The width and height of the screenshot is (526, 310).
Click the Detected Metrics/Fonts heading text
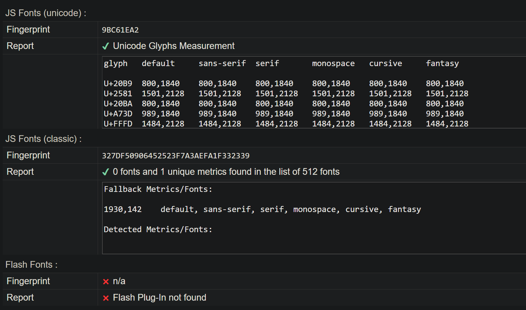point(158,229)
